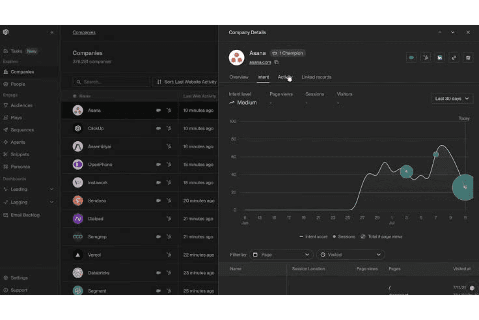Select the Asana company row

(x=139, y=111)
